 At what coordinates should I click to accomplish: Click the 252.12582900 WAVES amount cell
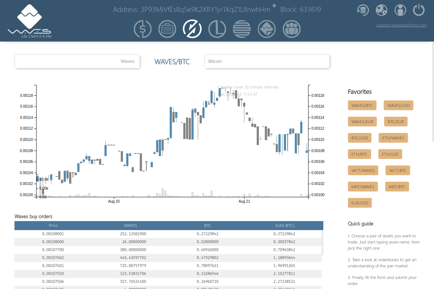(x=133, y=234)
